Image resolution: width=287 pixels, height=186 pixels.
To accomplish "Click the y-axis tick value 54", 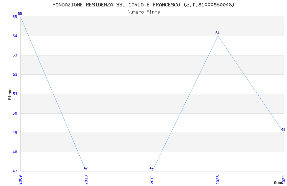I will pos(15,36).
